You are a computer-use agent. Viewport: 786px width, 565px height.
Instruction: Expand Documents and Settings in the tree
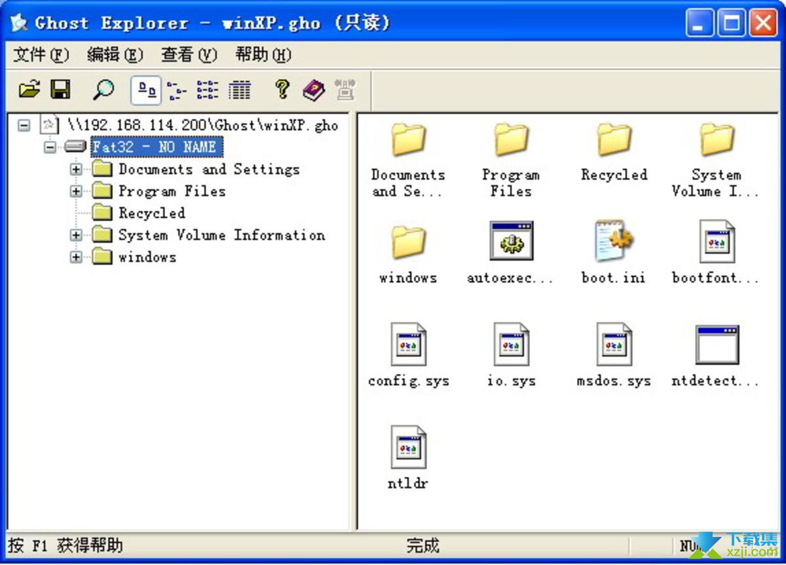(x=76, y=170)
